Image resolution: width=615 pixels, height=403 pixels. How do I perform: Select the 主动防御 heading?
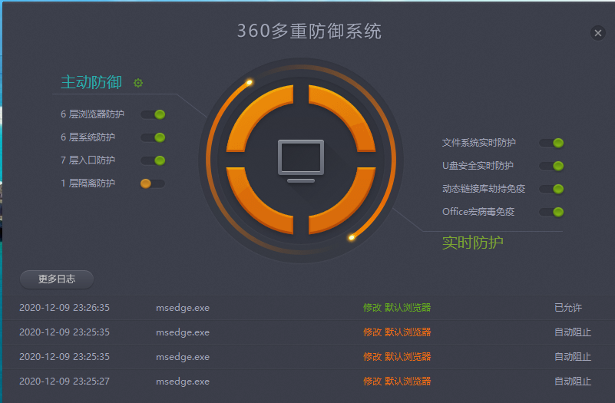(x=91, y=82)
